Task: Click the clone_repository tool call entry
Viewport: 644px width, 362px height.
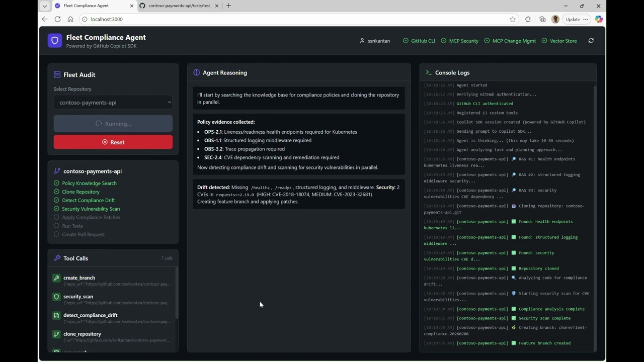Action: click(x=113, y=336)
